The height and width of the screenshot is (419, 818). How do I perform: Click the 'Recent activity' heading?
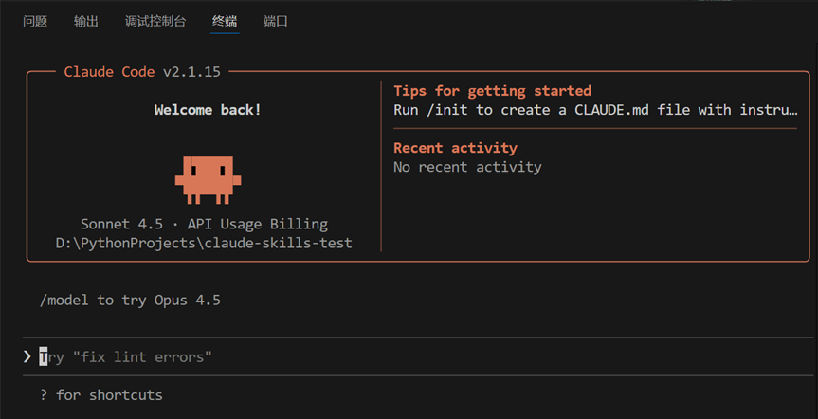pyautogui.click(x=455, y=148)
